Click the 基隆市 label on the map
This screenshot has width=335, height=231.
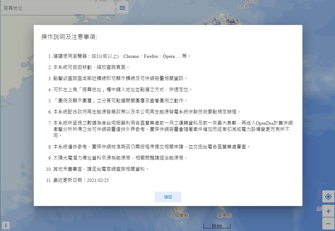pyautogui.click(x=232, y=21)
